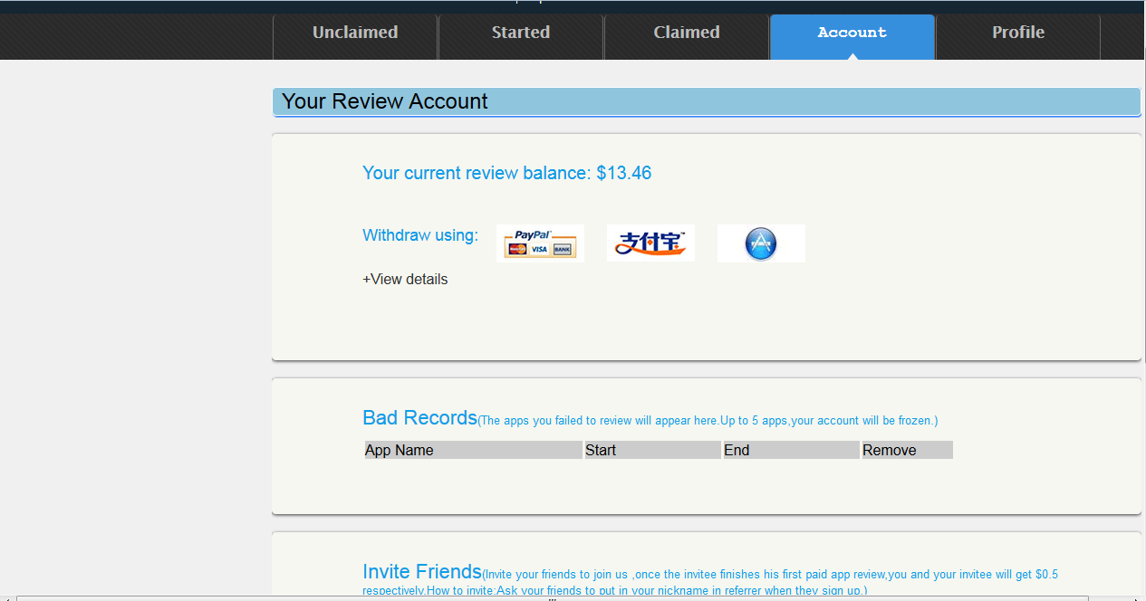Switch to the Started tab

point(521,36)
